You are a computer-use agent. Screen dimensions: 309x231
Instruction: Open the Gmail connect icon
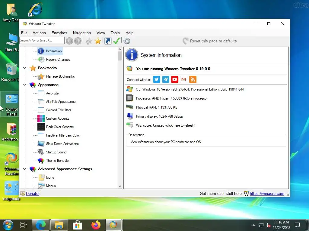tap(184, 79)
